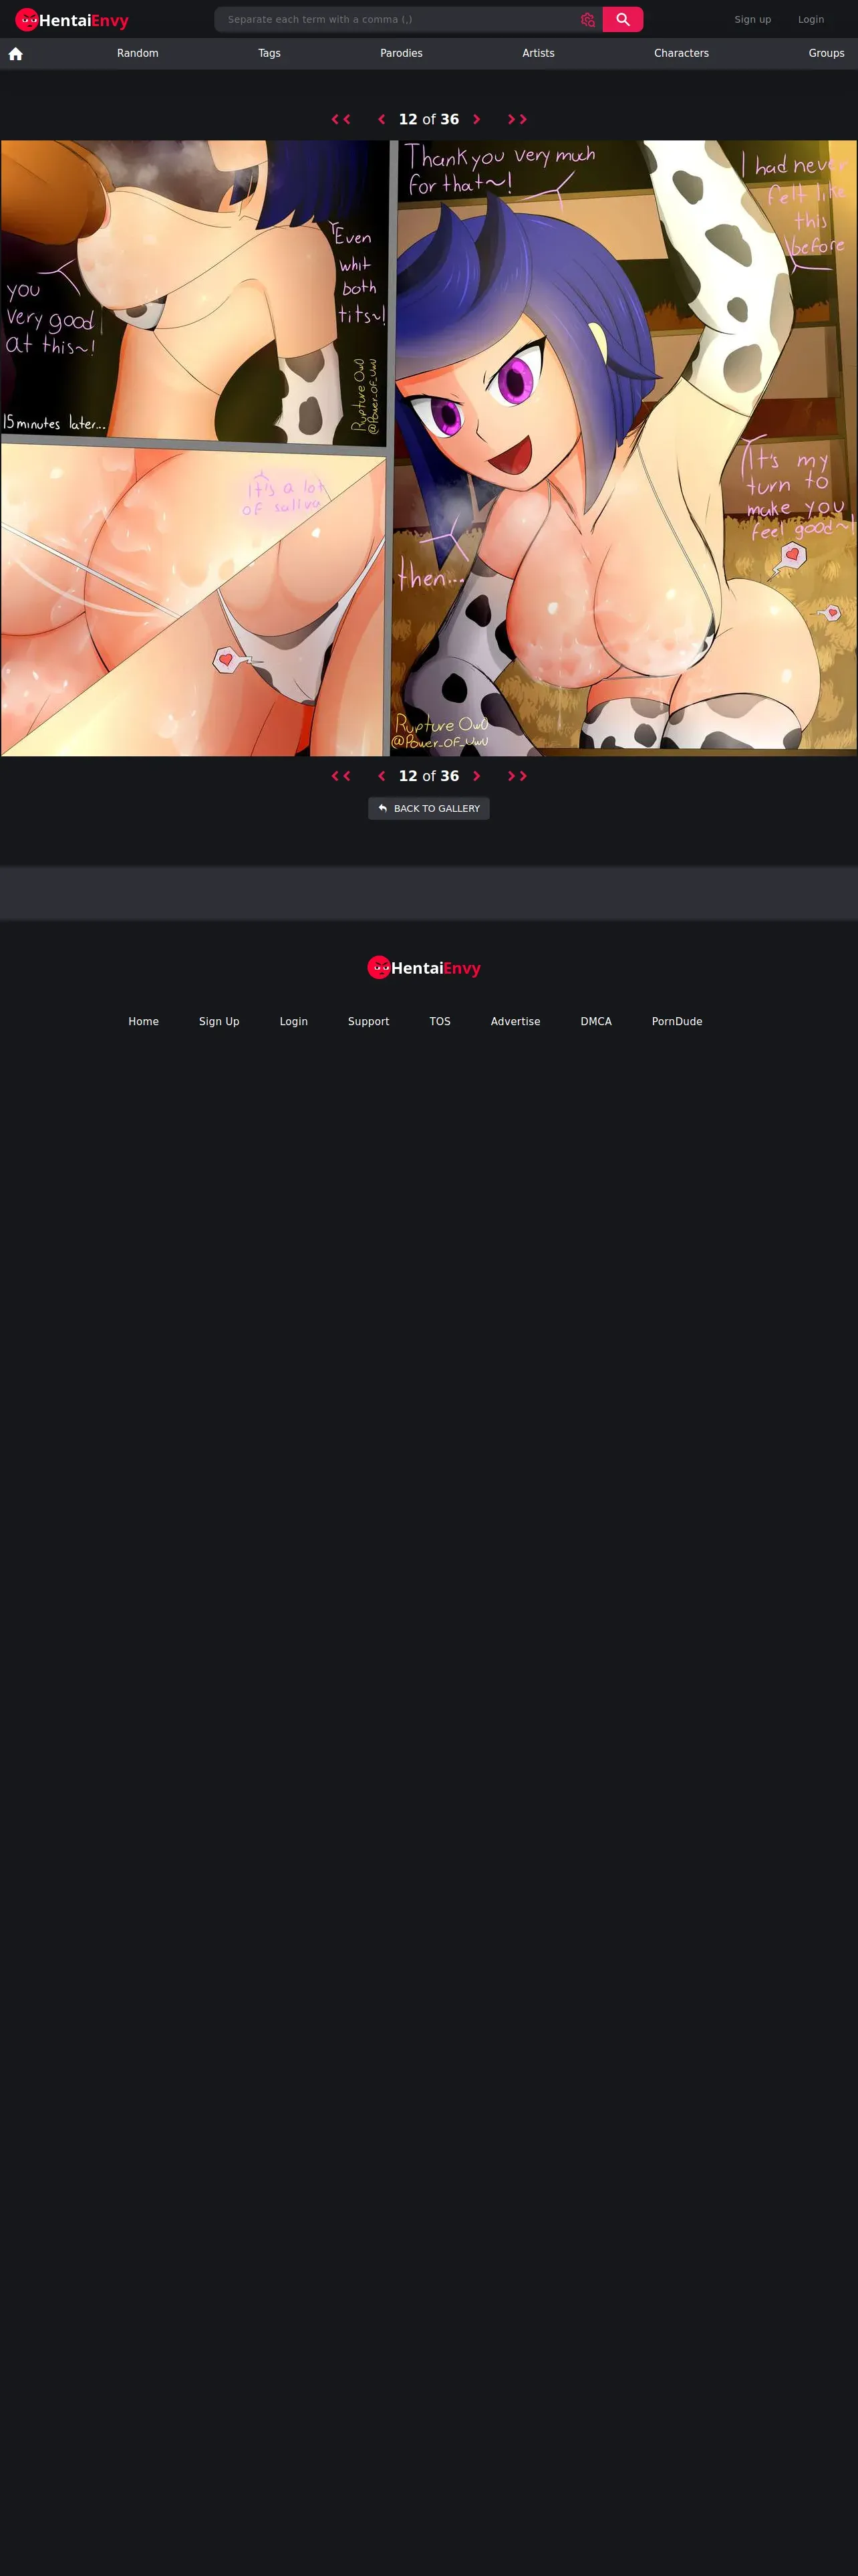Go to previous page using top pager
The image size is (858, 2576).
coord(382,119)
